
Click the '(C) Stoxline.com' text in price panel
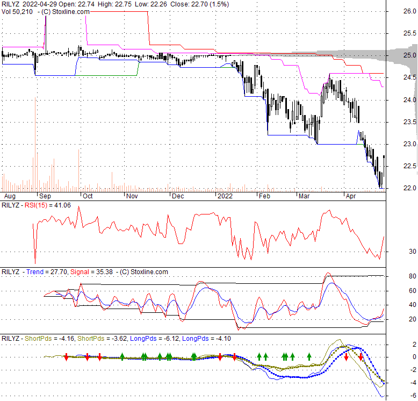[65, 11]
